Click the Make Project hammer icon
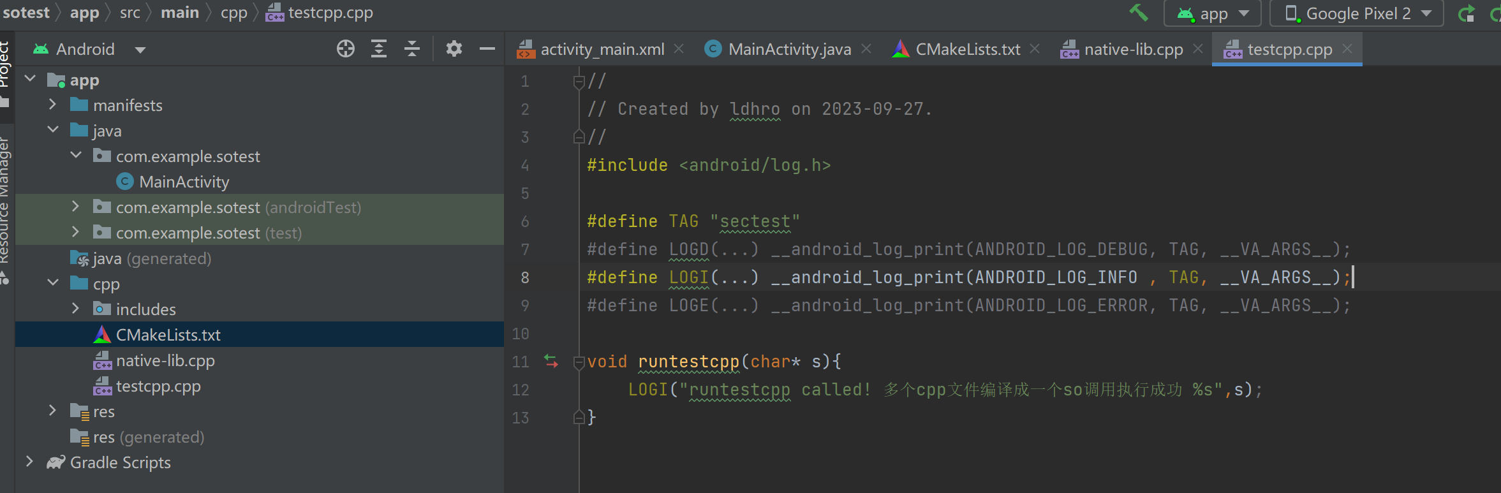 click(1139, 12)
